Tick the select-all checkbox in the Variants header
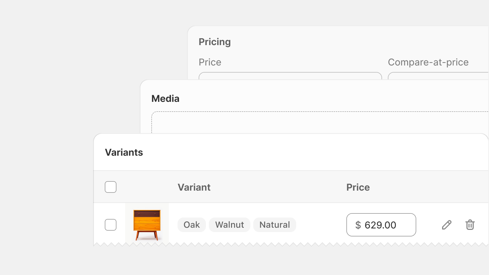 pyautogui.click(x=111, y=187)
